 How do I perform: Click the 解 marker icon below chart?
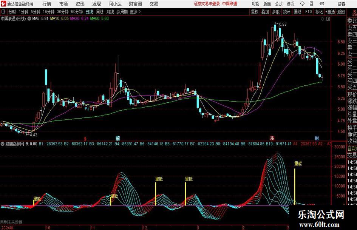point(118,138)
